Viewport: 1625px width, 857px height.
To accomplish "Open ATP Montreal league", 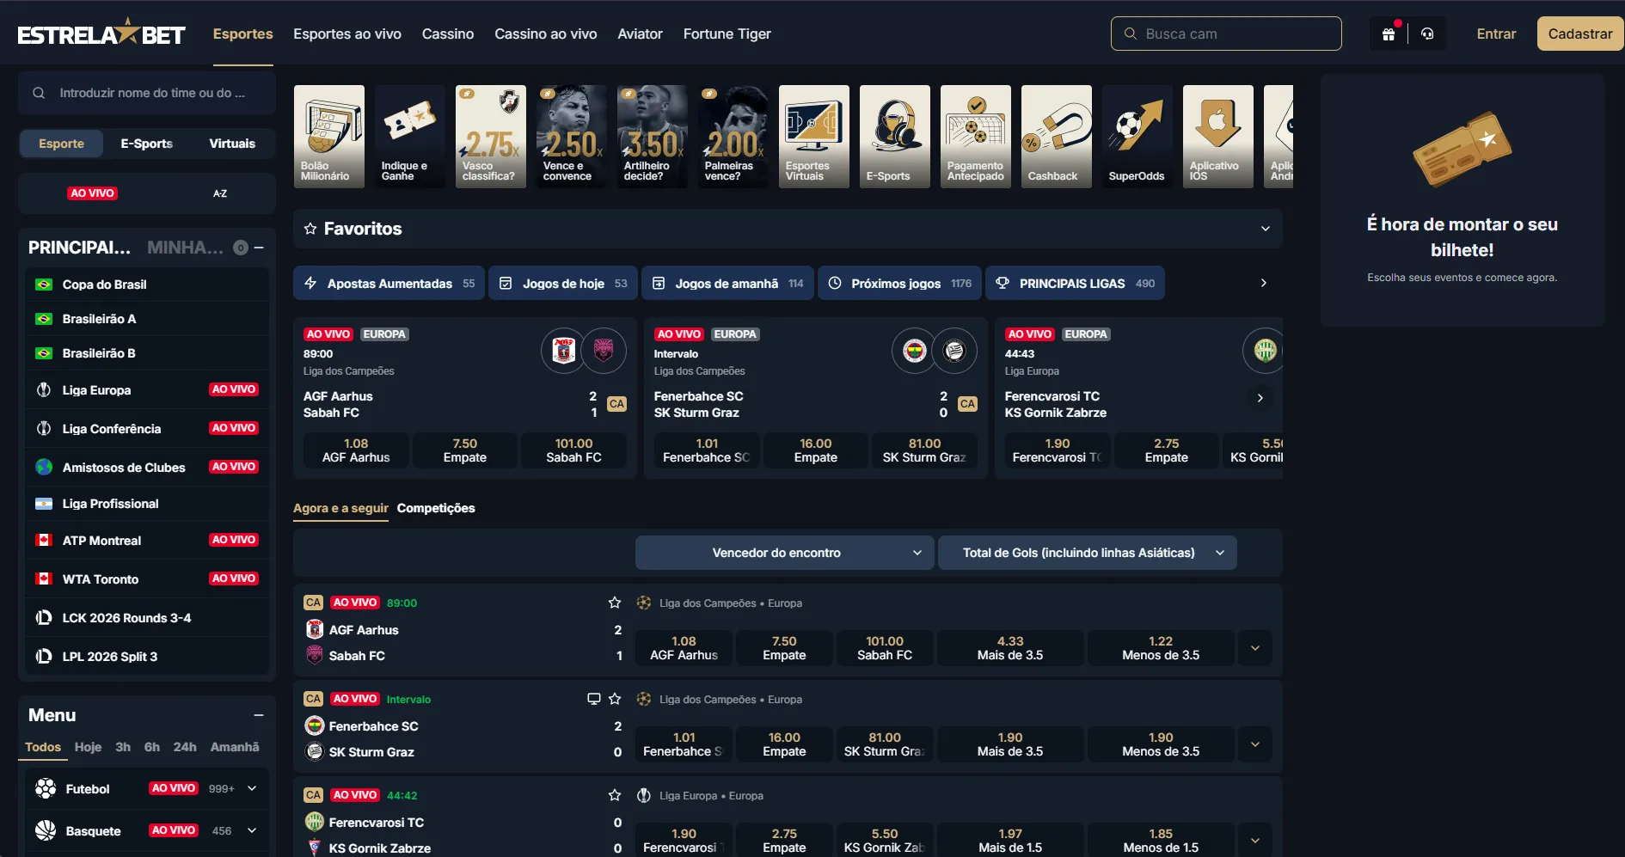I will (147, 541).
